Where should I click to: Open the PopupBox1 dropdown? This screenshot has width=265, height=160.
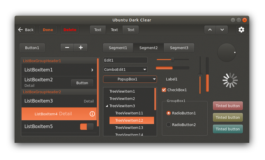pyautogui.click(x=130, y=79)
